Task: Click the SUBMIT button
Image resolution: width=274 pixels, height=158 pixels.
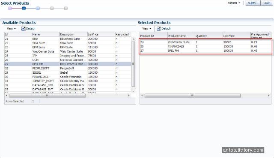Action: pos(253,3)
